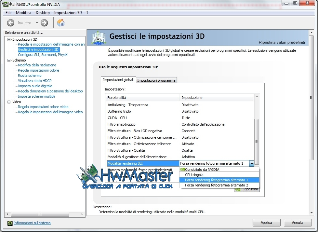Toggle the SLI rendering mode dropdown arrow
The image size is (318, 232).
coord(251,163)
